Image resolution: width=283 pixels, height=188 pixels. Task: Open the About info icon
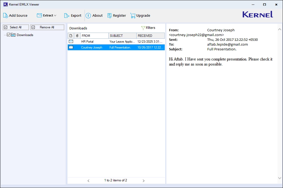(88, 15)
